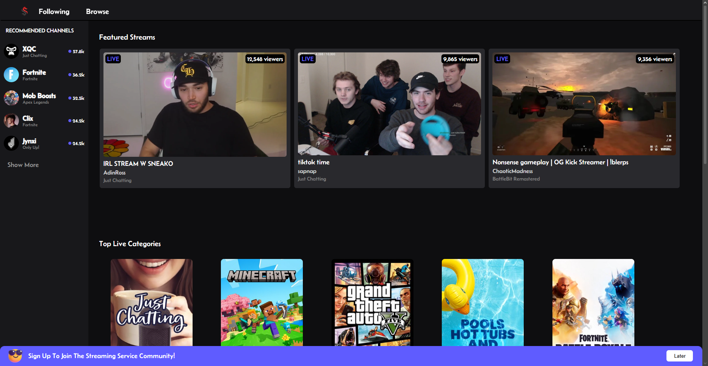Open the Browse tab
Screen dimensions: 708x366
click(x=97, y=12)
